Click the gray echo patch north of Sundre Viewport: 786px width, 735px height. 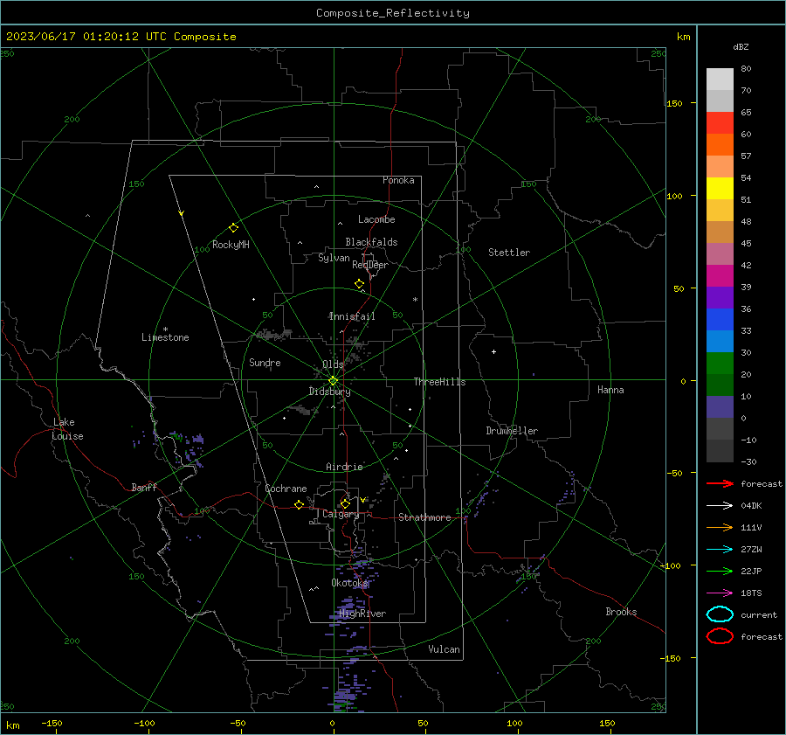272,334
